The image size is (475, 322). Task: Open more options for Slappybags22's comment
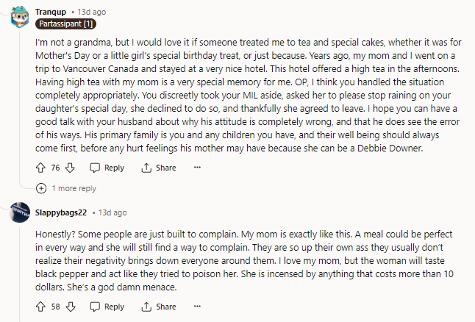197,307
